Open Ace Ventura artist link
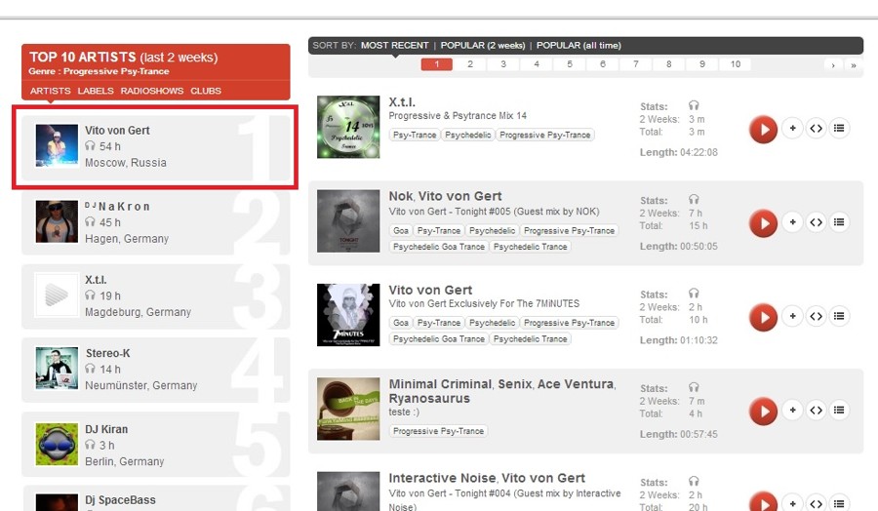The image size is (878, 511). coord(576,384)
